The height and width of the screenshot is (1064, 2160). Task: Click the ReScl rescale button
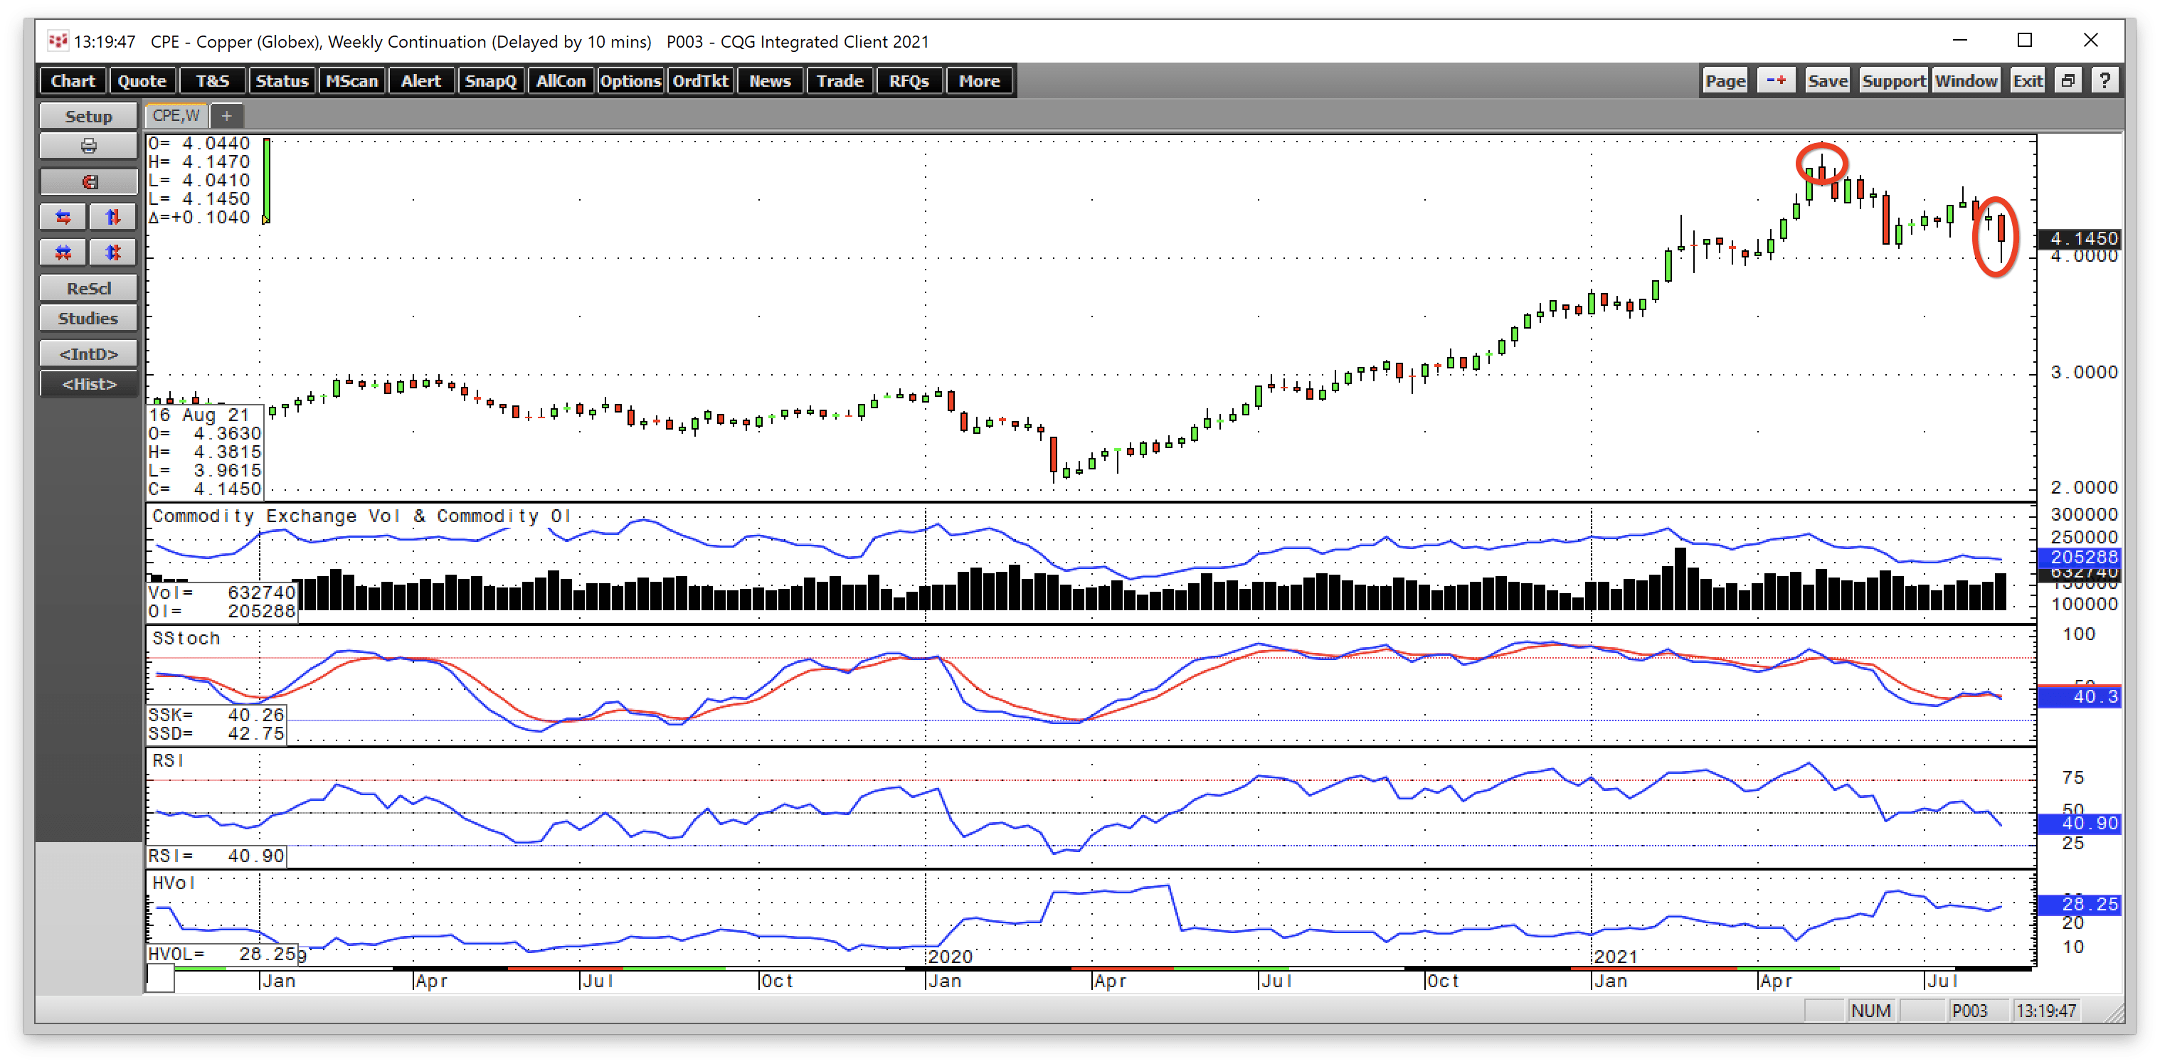(x=88, y=287)
